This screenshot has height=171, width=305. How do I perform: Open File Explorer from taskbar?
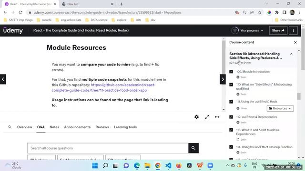[147, 166]
